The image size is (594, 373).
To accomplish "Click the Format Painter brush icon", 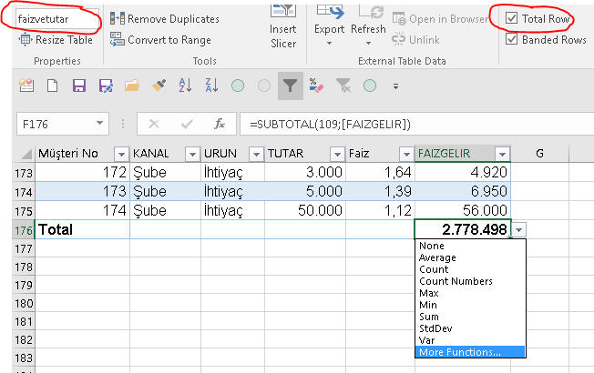I will [159, 86].
